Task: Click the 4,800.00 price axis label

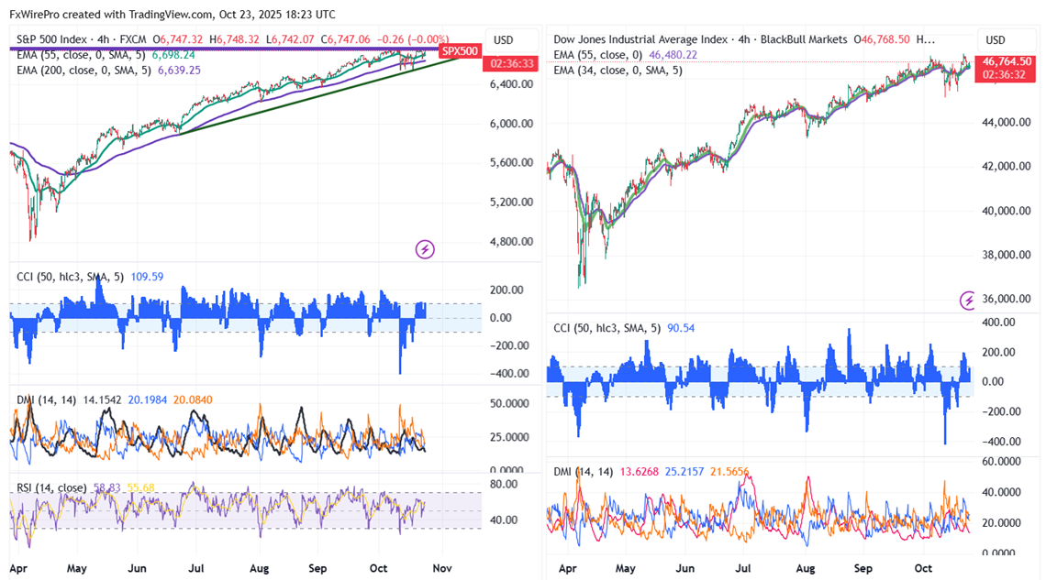Action: click(x=512, y=241)
